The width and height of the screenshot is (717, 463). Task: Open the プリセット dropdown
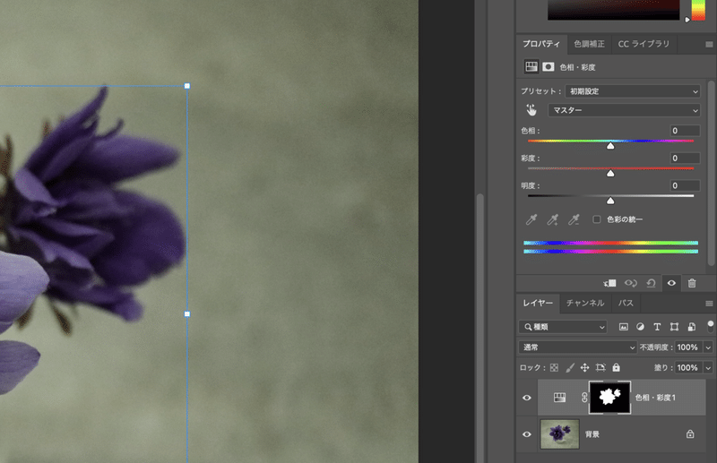pyautogui.click(x=633, y=91)
